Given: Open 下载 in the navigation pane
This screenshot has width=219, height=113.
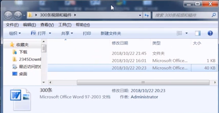Looking at the screenshot, I should [23, 52].
